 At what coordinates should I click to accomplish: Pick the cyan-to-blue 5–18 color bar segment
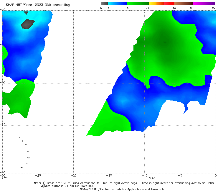tap(118, 4)
